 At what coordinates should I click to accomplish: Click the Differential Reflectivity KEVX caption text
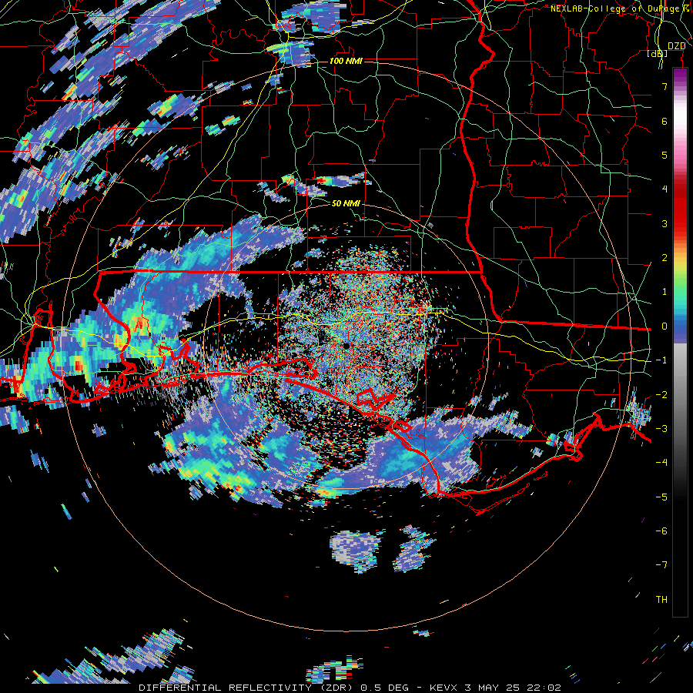[350, 688]
